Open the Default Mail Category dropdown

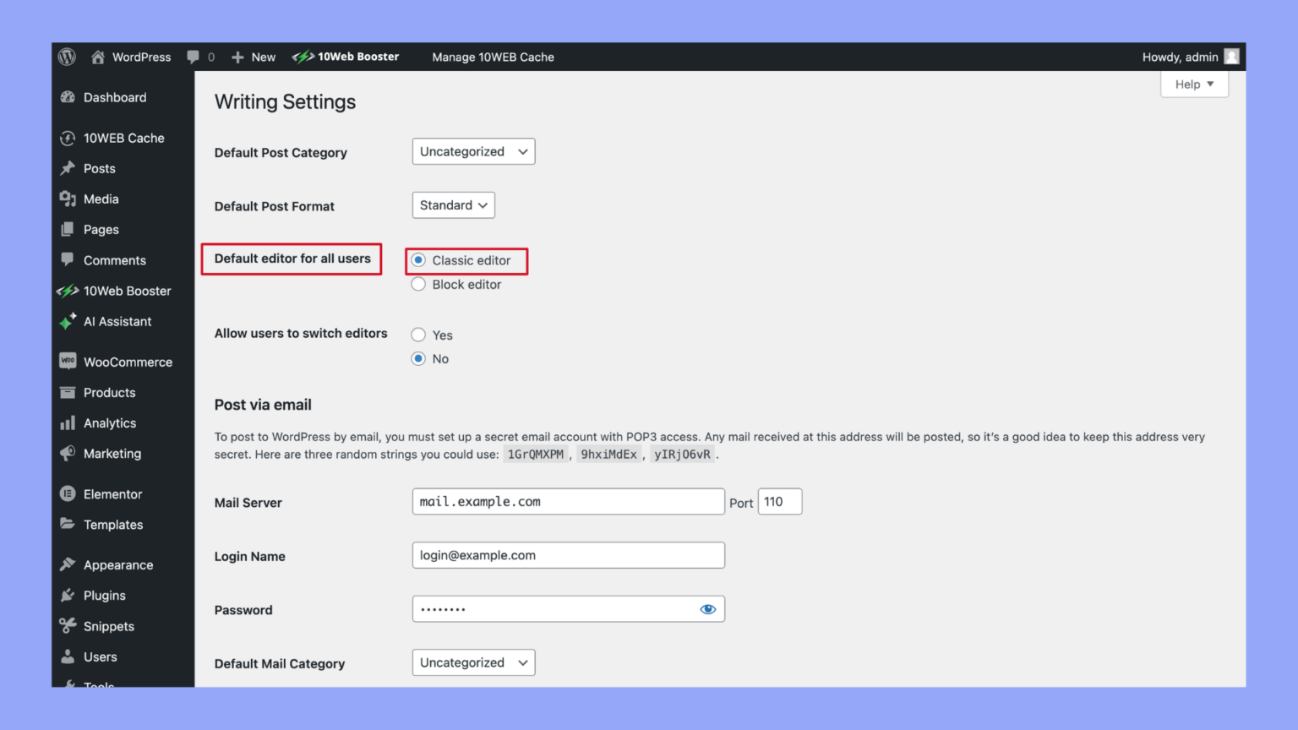pyautogui.click(x=472, y=662)
